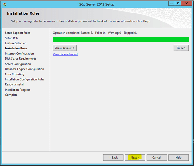Click the operation completed status text

point(95,33)
